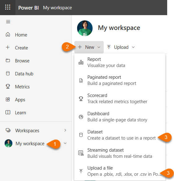
Task: Click 'Track related metrics together' text
Action: (117, 102)
